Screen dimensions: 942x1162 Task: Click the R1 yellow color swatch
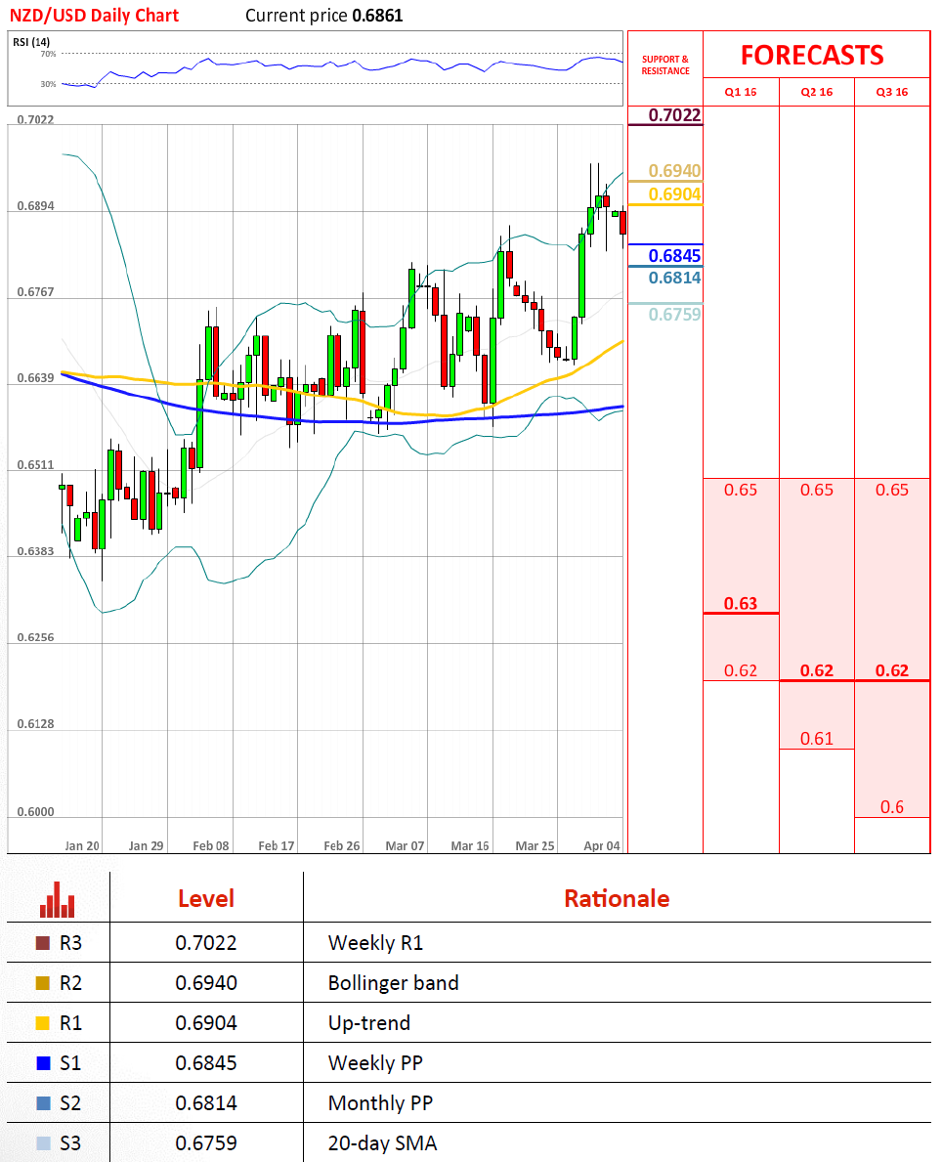tap(43, 1022)
